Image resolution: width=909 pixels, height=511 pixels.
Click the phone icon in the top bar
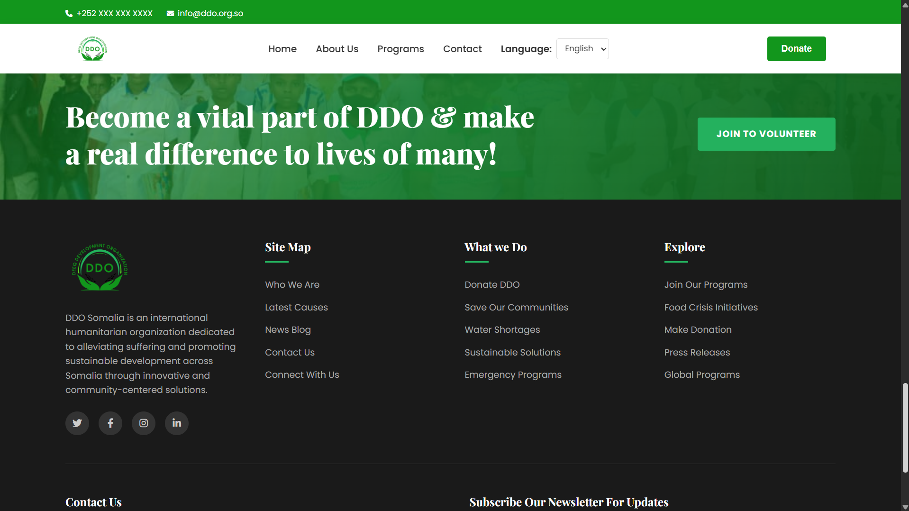69,13
